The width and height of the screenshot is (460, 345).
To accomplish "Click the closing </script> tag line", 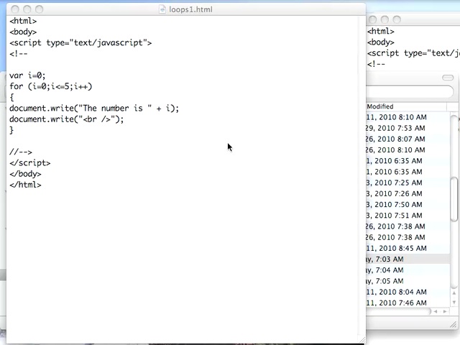I will (x=30, y=163).
